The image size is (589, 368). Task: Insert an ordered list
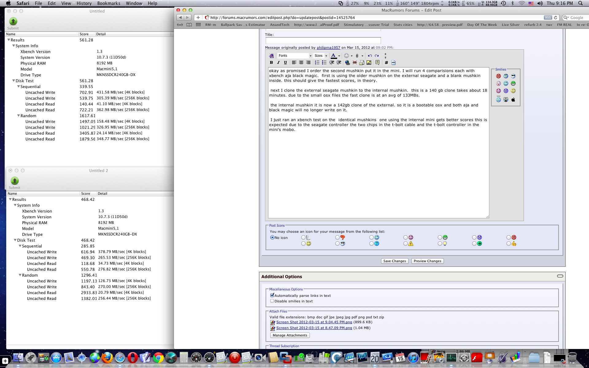pyautogui.click(x=317, y=63)
